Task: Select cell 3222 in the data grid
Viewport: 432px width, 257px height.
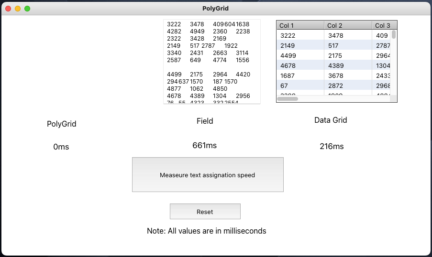Action: click(288, 35)
